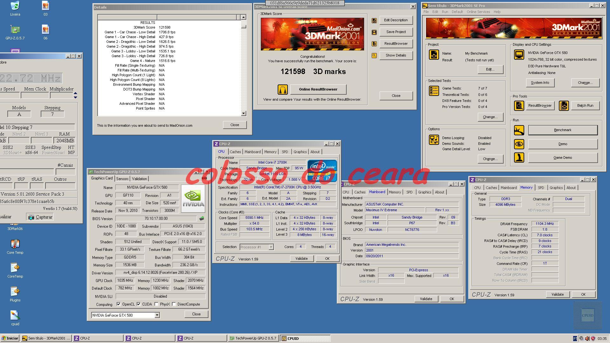The image size is (610, 343).
Task: Open the Processor #1 selection dropdown in CPU-Z
Action: click(x=271, y=247)
